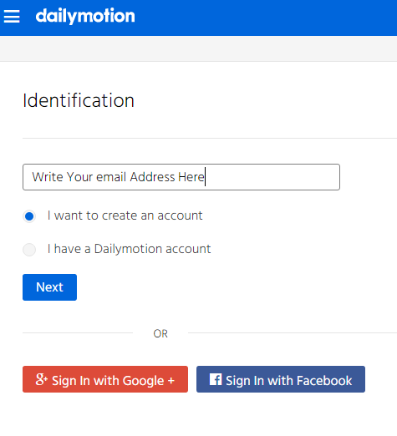The height and width of the screenshot is (436, 397).
Task: Click the Identification heading
Action: pos(79,100)
